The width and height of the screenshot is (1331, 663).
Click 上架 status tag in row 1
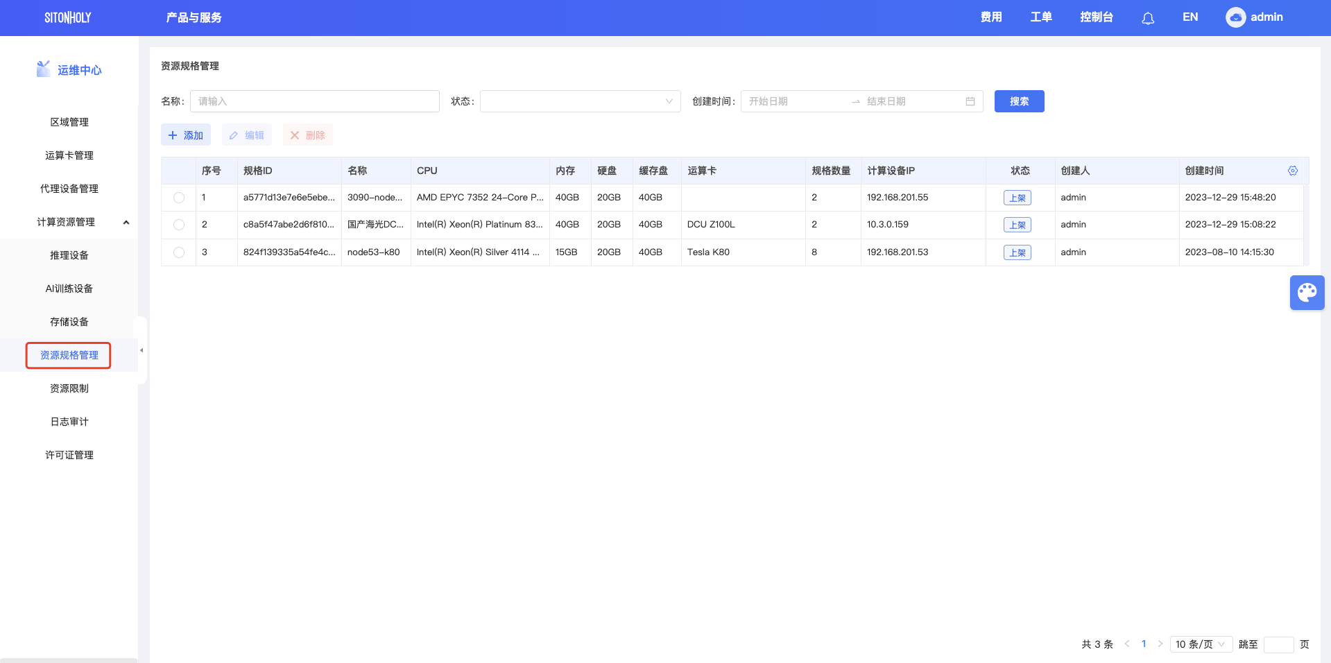[x=1017, y=198]
